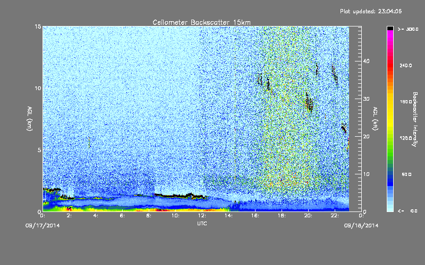Click the Plot updated: 23:04:06 timestamp
Image resolution: width=425 pixels, height=265 pixels.
(x=371, y=11)
